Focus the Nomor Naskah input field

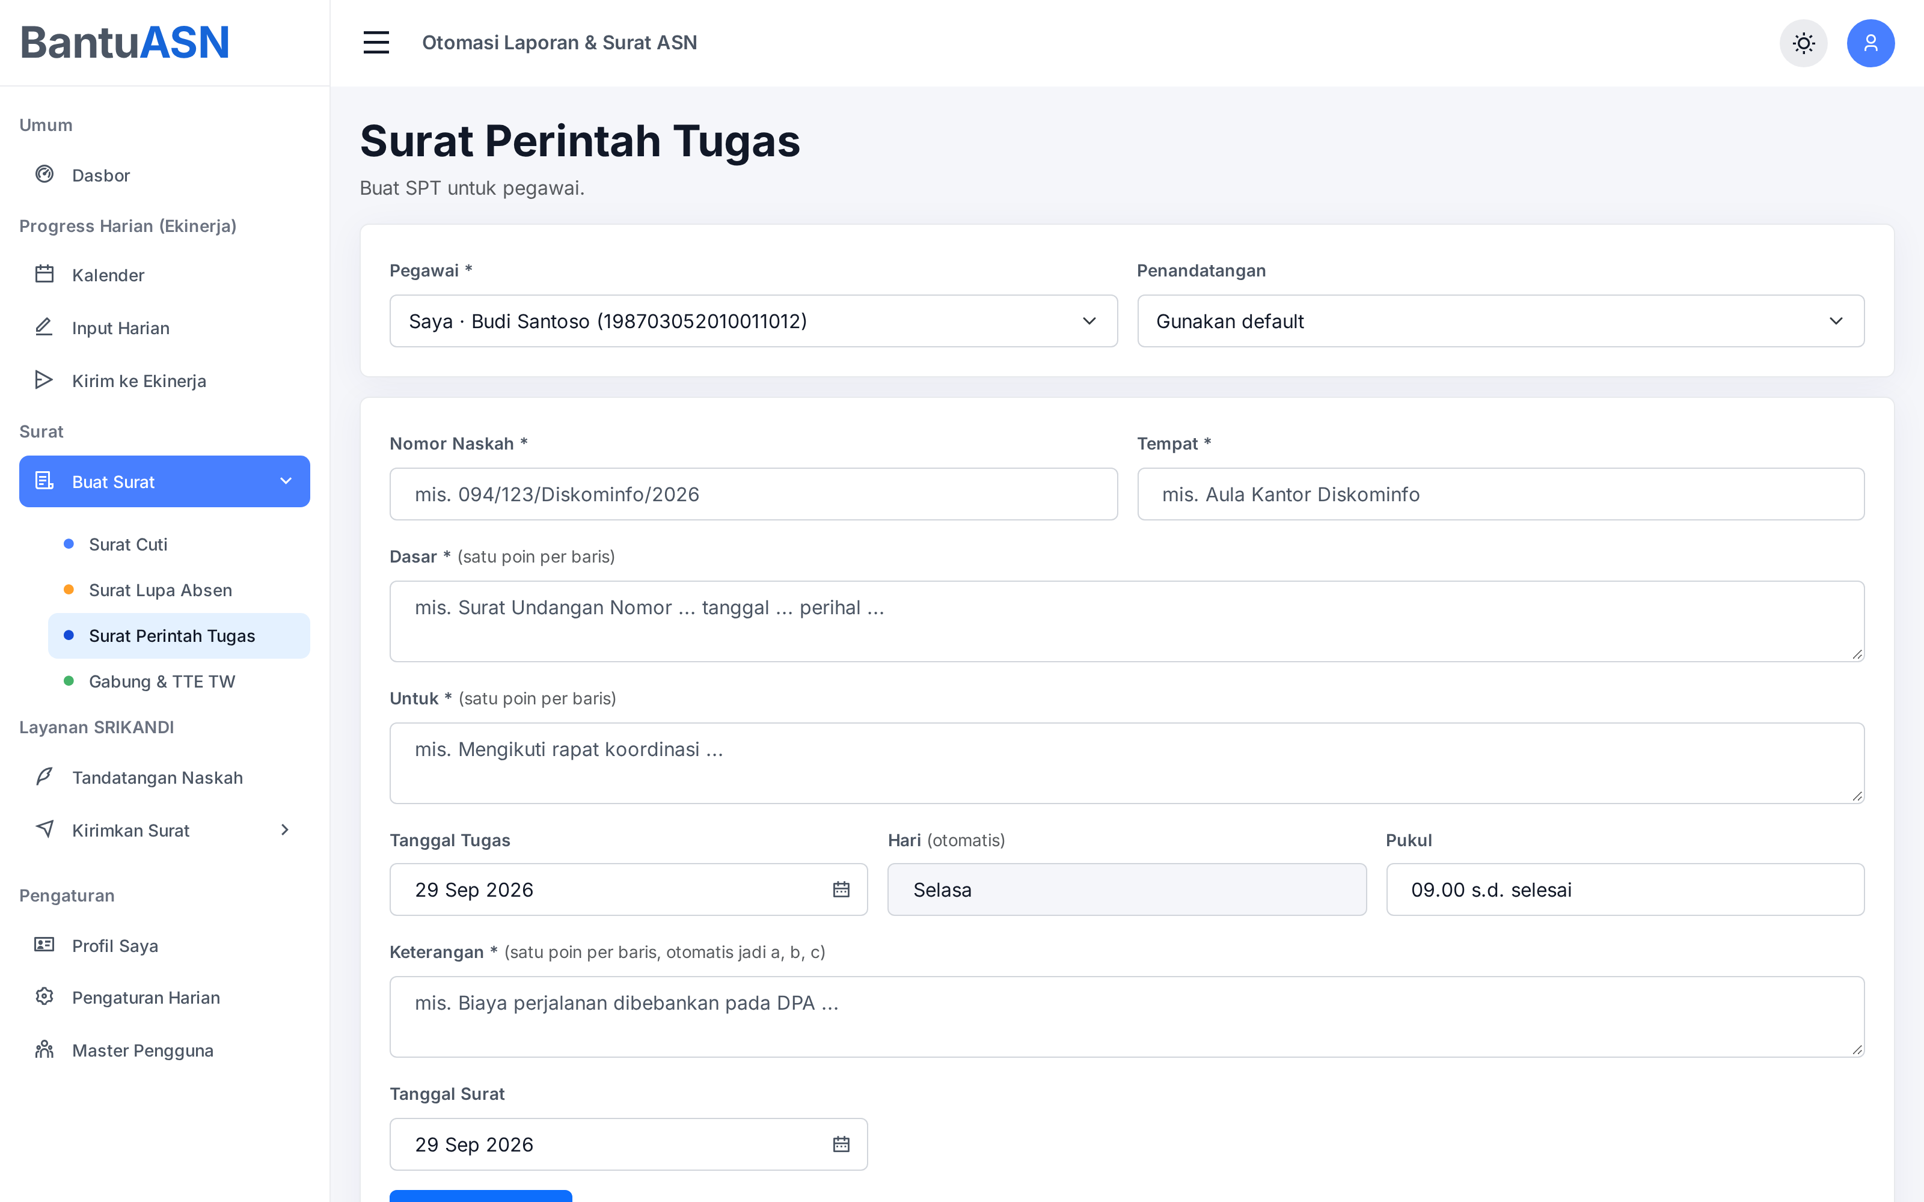click(753, 495)
